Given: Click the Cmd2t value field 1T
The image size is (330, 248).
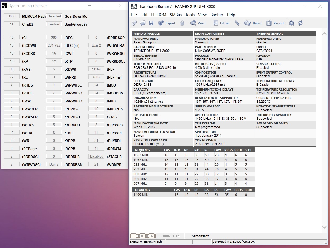Looking at the screenshot, I should click(12, 24).
